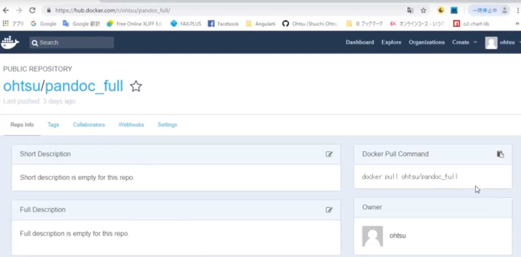Image resolution: width=521 pixels, height=257 pixels.
Task: Click the Docker whale logo
Action: point(10,42)
